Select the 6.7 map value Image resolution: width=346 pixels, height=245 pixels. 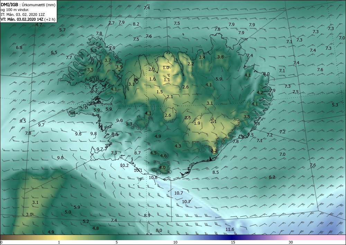click(x=94, y=90)
